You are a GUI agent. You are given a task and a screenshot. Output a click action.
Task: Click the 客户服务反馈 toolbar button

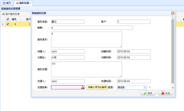tap(11, 14)
